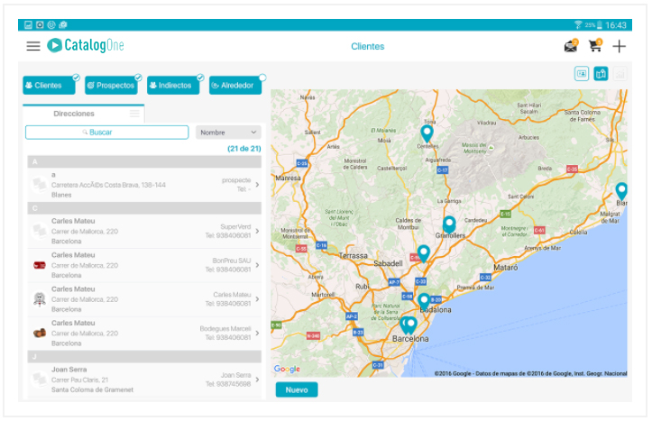Select map pin between Sabadell and Granollers
The width and height of the screenshot is (652, 421).
[423, 254]
